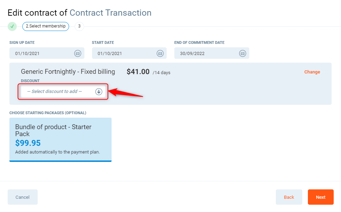The width and height of the screenshot is (341, 212).
Task: Click the discount down-arrow icon
Action: coord(99,92)
